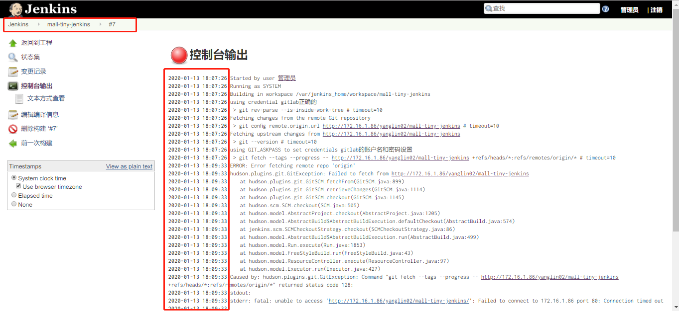Click the using credential gitlab正确的 log line
Image resolution: width=679 pixels, height=311 pixels.
273,102
